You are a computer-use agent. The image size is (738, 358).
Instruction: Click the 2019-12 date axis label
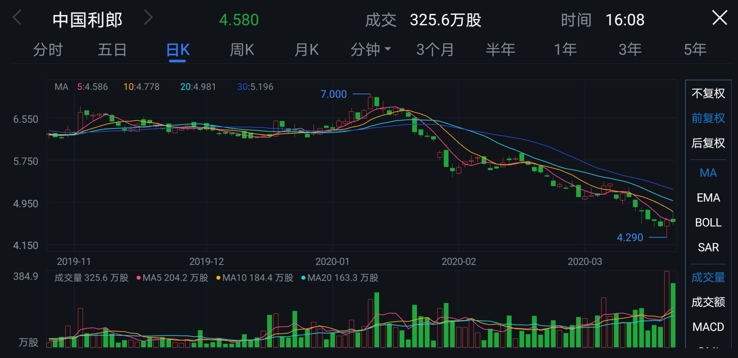coord(206,262)
